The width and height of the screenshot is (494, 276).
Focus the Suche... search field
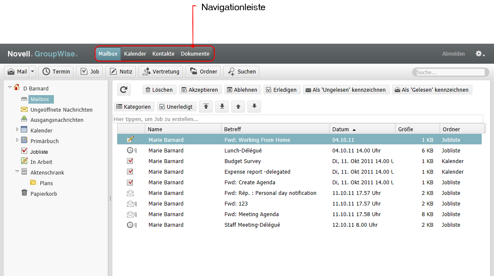[451, 72]
